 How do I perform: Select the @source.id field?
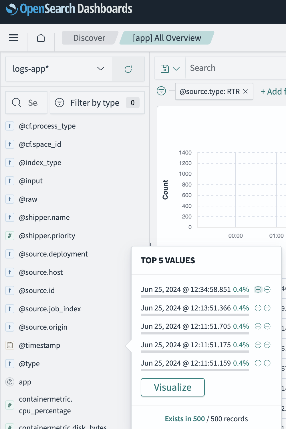(x=37, y=290)
